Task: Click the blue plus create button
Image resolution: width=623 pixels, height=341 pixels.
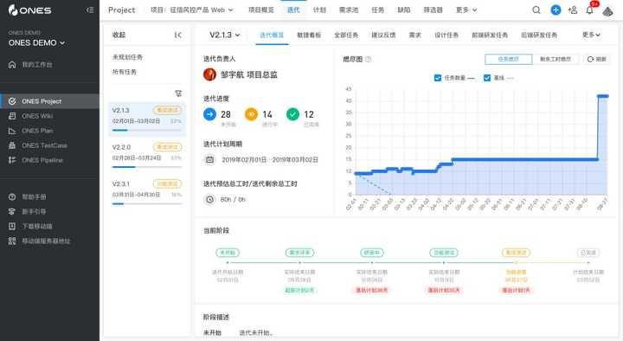Action: [556, 10]
